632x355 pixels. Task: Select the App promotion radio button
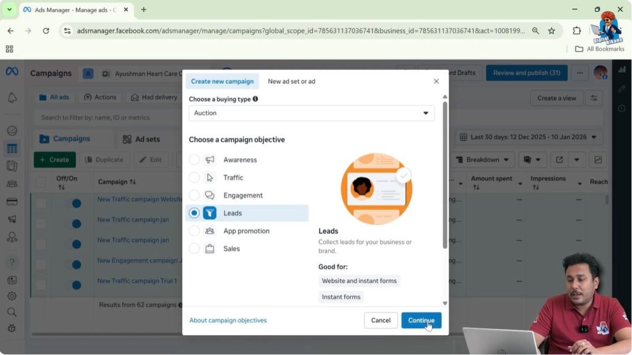[194, 231]
